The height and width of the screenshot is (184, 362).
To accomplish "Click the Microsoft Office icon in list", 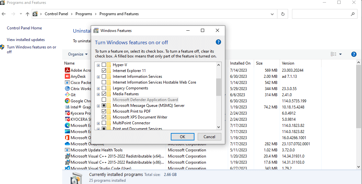I will pos(67,138).
